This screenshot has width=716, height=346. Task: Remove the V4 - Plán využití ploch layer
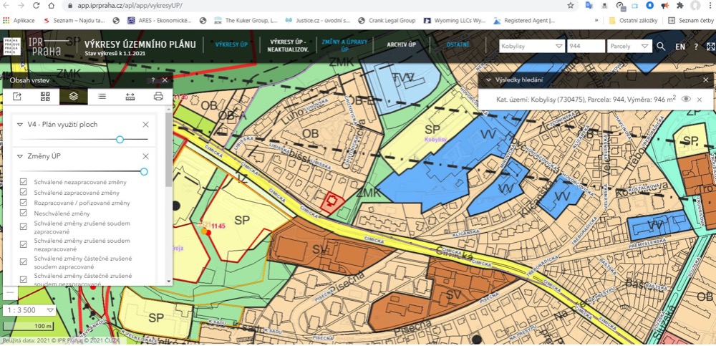[x=145, y=125]
